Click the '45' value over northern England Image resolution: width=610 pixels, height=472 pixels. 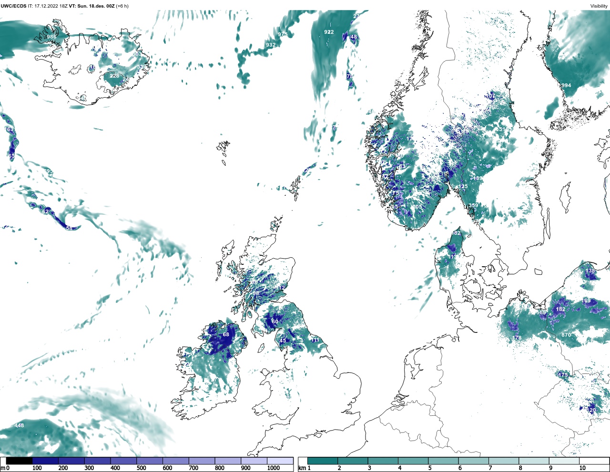point(283,341)
